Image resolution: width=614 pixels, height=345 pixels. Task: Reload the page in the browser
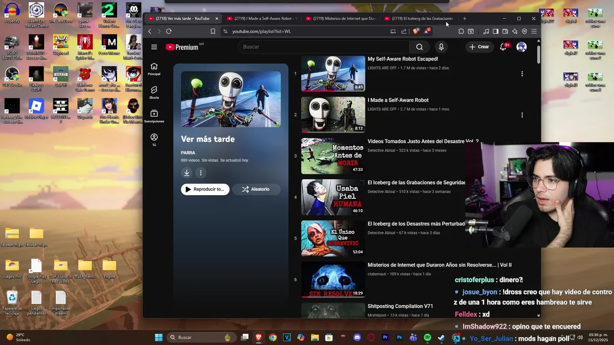pyautogui.click(x=169, y=31)
